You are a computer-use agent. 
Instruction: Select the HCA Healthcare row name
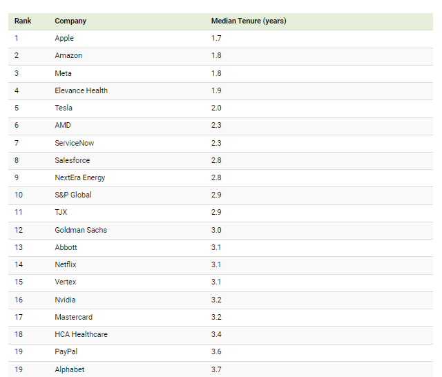pos(81,334)
